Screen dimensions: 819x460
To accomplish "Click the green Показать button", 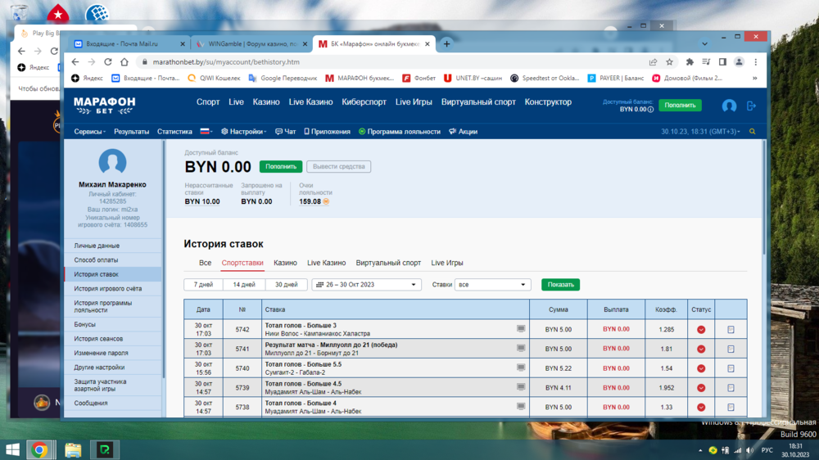I will tap(560, 285).
